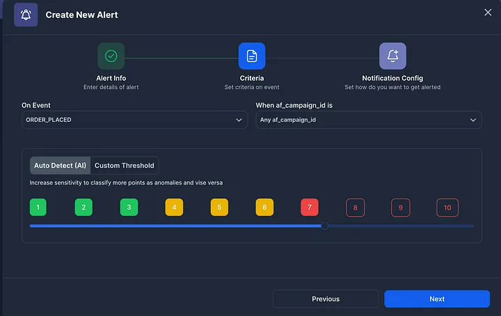This screenshot has width=501, height=316.
Task: Close the Create New Alert dialog
Action: [488, 13]
